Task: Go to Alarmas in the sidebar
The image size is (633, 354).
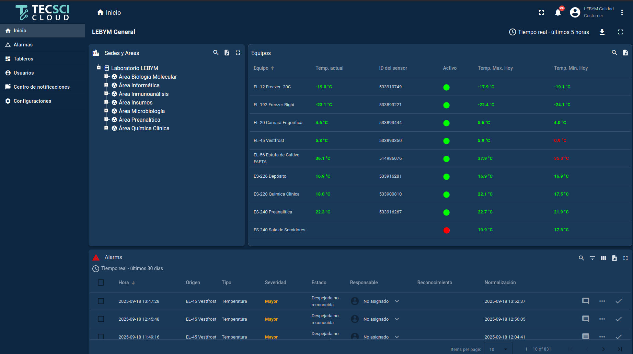Action: click(x=23, y=45)
